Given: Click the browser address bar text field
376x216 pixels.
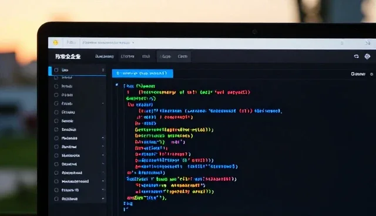Looking at the screenshot, I should click(106, 43).
